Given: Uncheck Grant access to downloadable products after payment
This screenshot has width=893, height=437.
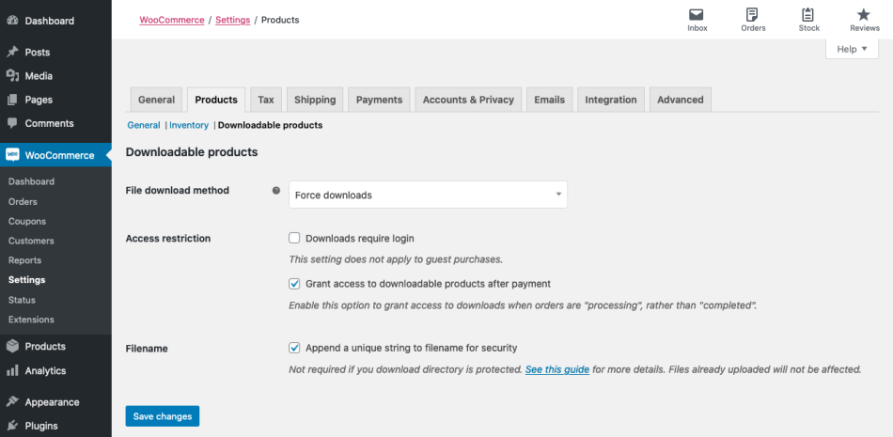Looking at the screenshot, I should 294,284.
